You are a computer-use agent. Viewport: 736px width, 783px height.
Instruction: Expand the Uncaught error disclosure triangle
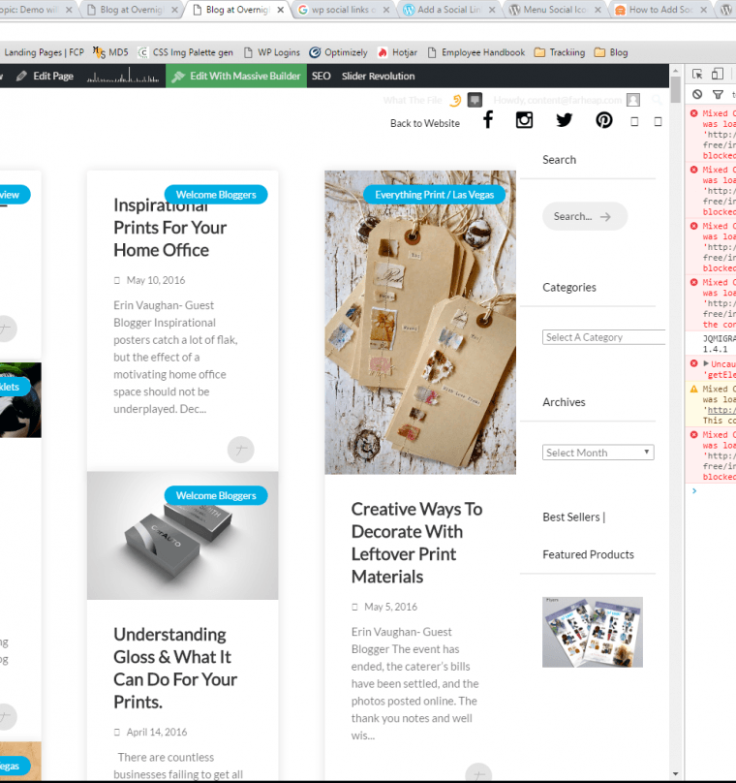706,363
